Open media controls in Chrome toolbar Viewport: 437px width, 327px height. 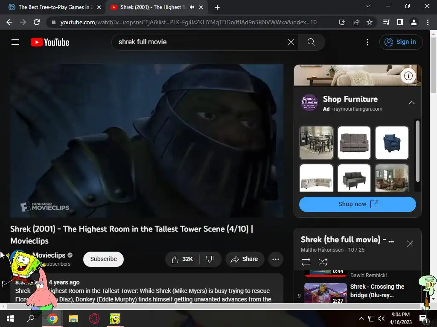(386, 22)
